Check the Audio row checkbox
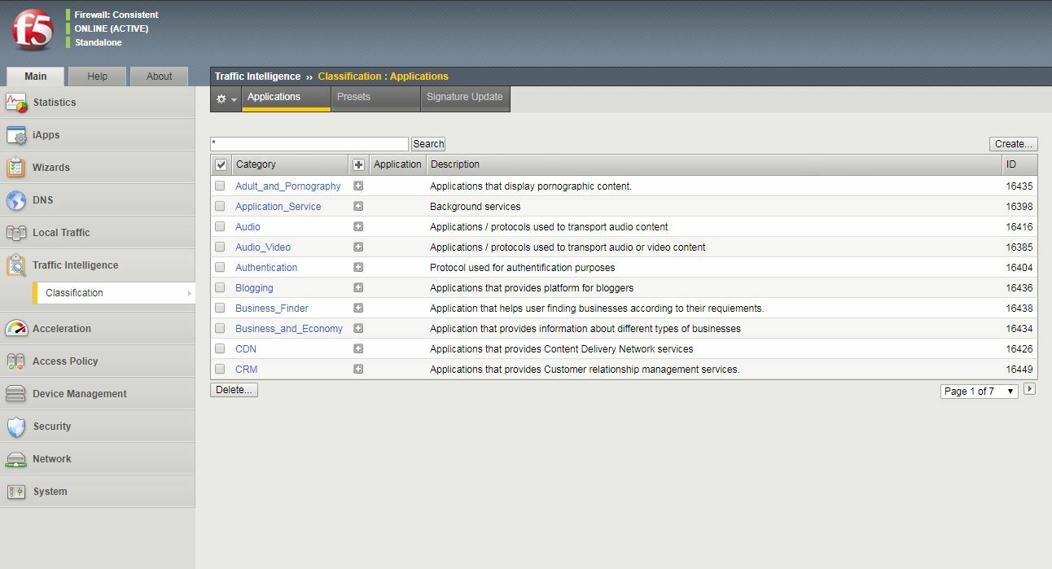 (x=220, y=226)
